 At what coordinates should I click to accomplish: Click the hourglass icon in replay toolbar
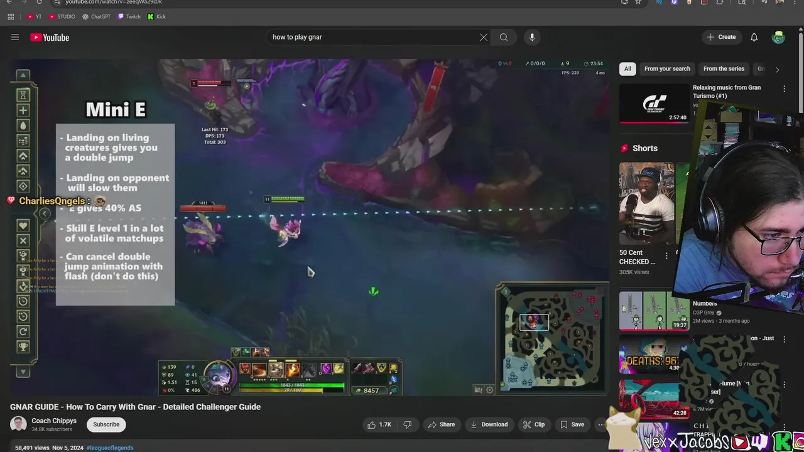pyautogui.click(x=23, y=95)
